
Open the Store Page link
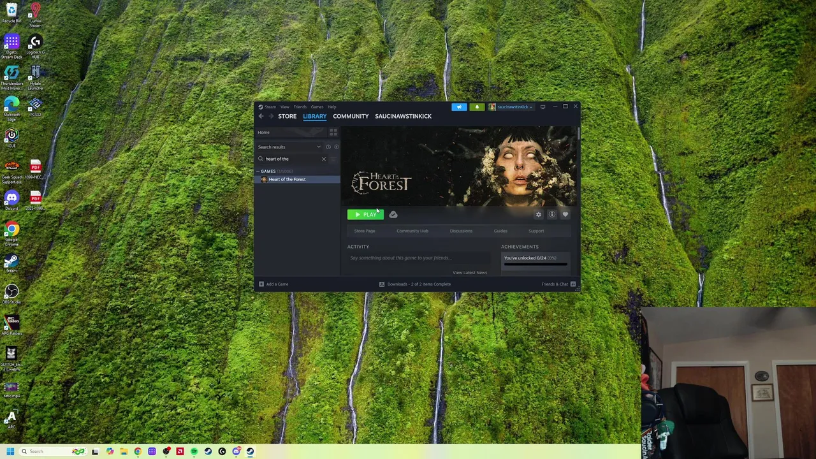point(365,231)
